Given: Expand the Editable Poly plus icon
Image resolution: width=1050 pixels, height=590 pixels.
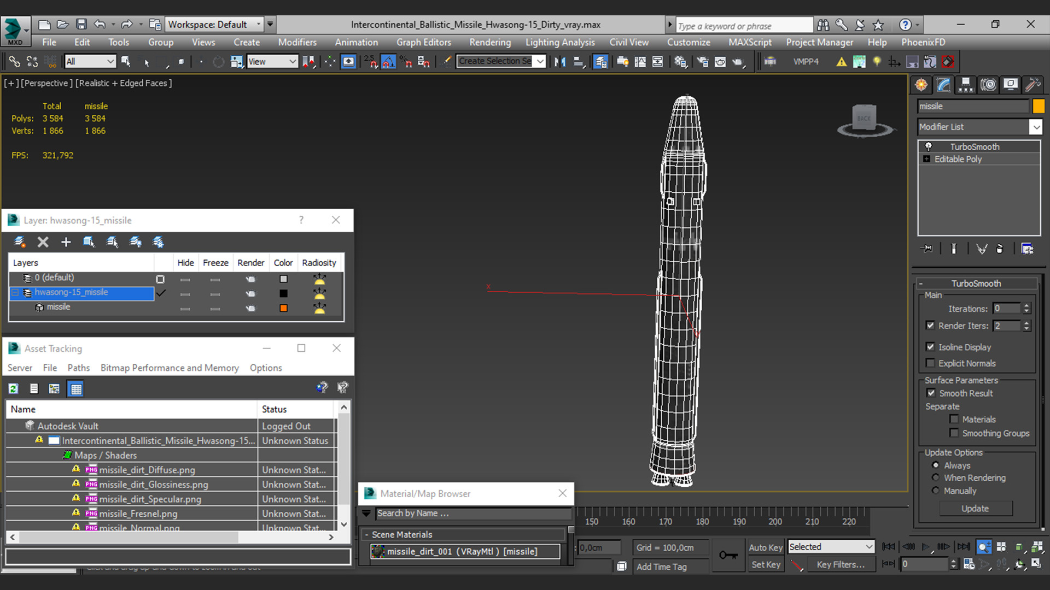Looking at the screenshot, I should [x=926, y=159].
